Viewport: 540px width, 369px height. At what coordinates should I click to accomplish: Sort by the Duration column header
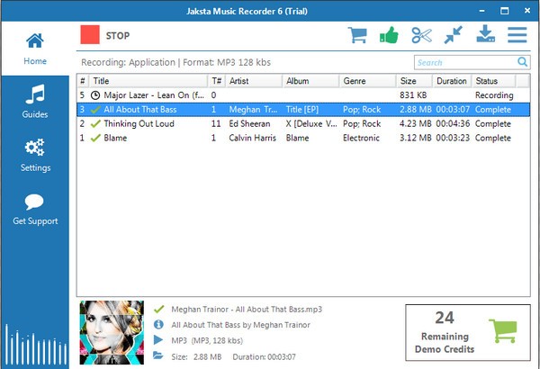click(452, 81)
